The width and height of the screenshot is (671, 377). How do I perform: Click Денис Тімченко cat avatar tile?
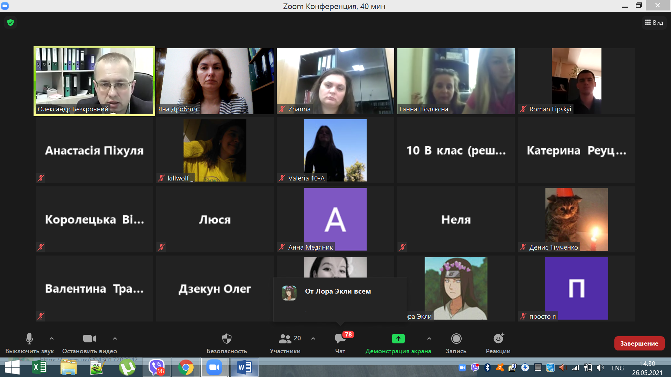pos(577,219)
